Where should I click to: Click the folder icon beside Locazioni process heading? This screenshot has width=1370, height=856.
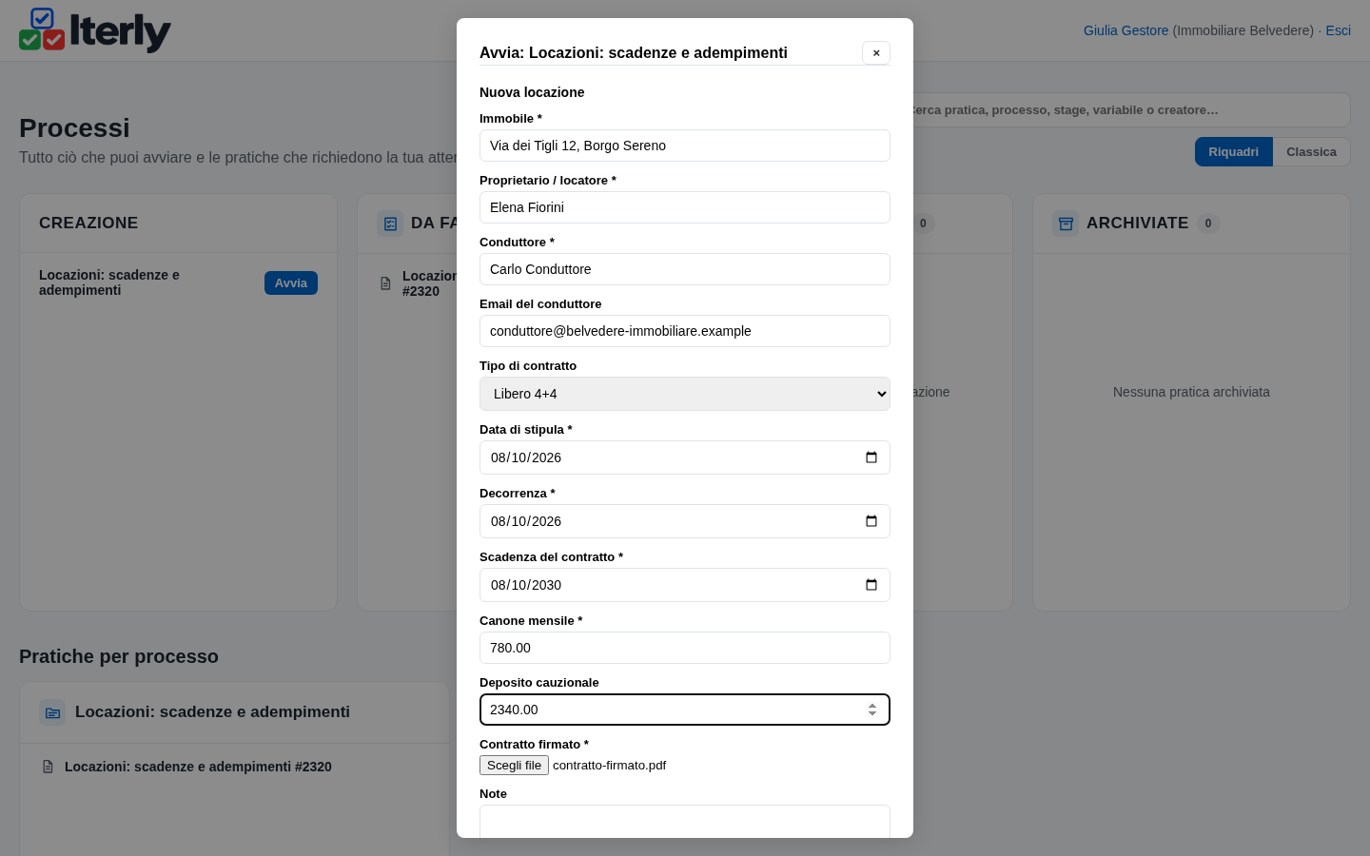point(52,712)
